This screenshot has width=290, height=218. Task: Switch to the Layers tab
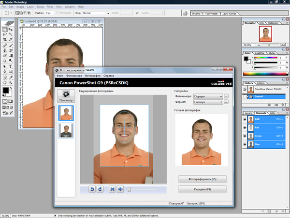(x=248, y=113)
